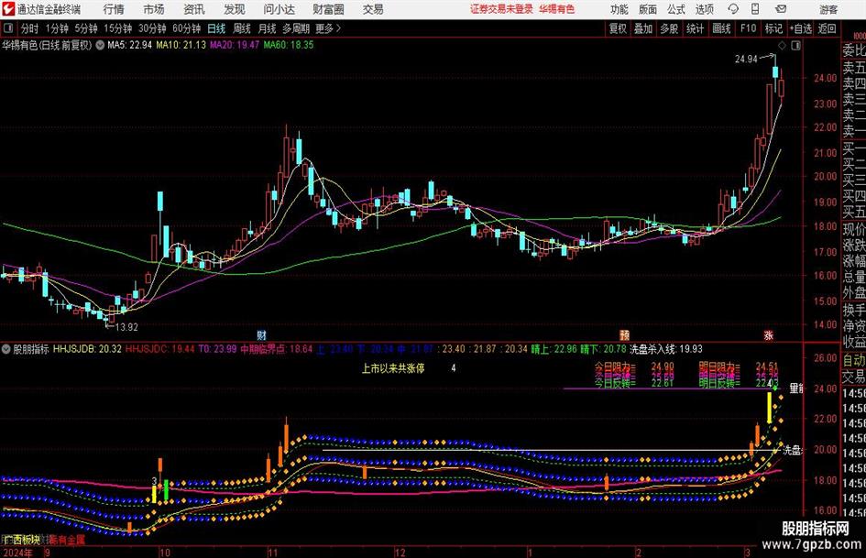Open the 公式 menu
The height and width of the screenshot is (558, 866).
coord(676,9)
